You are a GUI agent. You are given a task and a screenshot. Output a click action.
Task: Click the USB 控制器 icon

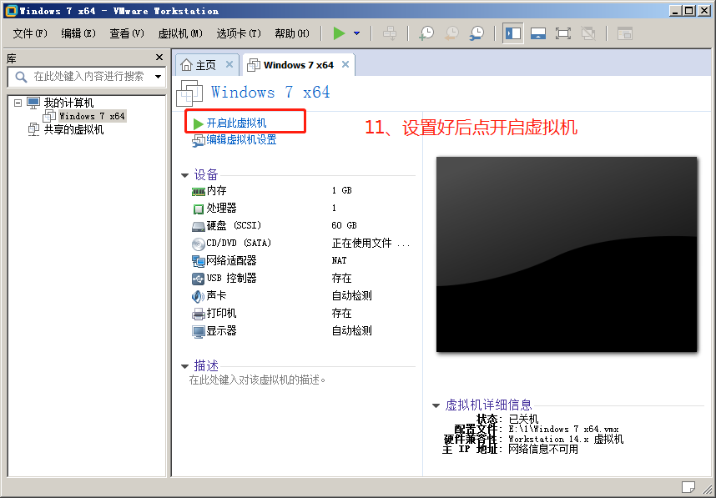(x=198, y=279)
